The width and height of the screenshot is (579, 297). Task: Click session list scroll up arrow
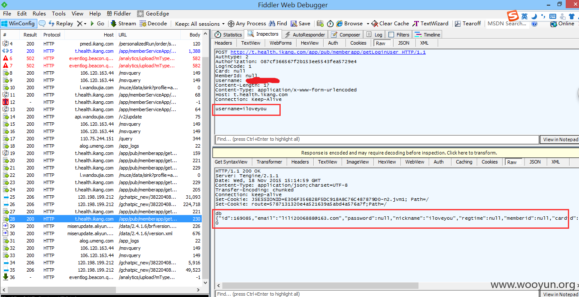[206, 34]
